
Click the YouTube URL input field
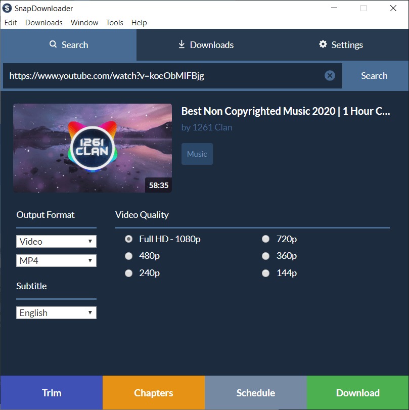pyautogui.click(x=162, y=76)
